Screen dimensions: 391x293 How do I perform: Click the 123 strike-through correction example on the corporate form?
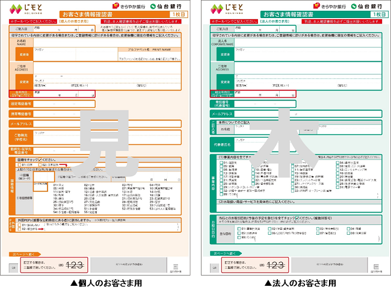(276, 265)
